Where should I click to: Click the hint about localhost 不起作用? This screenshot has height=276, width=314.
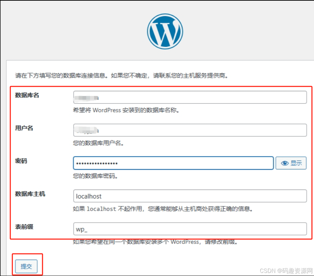[x=163, y=209]
